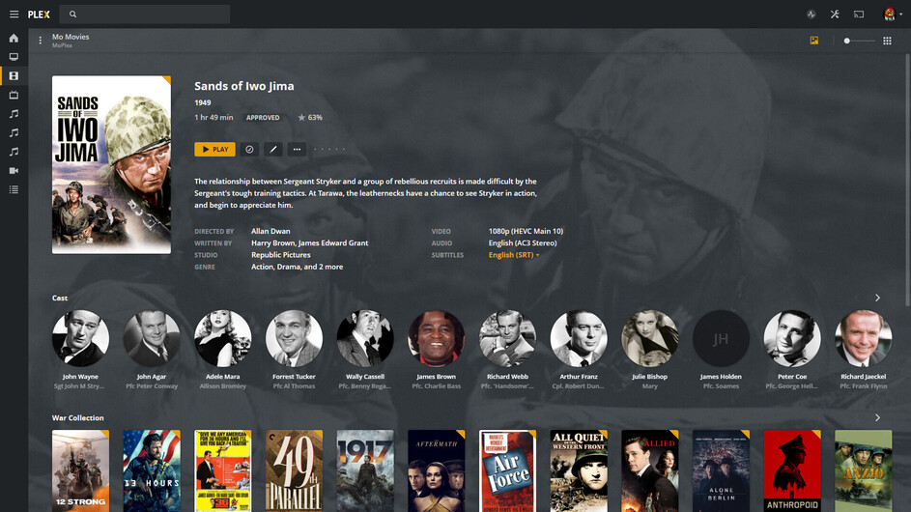Screen dimensions: 911x512
Task: Open Adele Mara cast profile
Action: pos(222,338)
